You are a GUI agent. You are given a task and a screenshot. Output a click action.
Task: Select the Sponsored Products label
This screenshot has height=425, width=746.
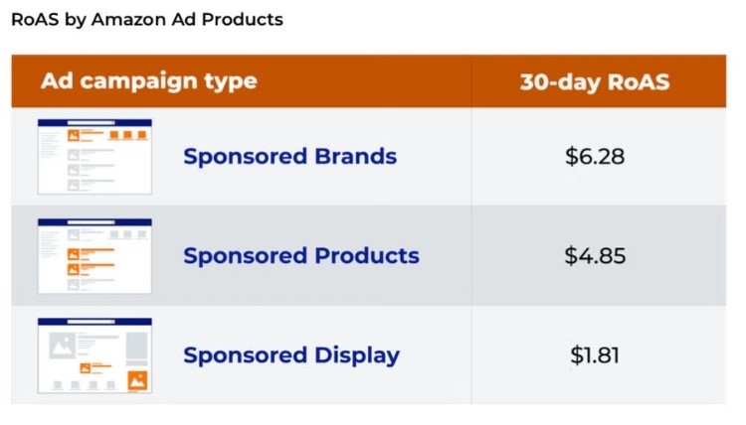[301, 256]
